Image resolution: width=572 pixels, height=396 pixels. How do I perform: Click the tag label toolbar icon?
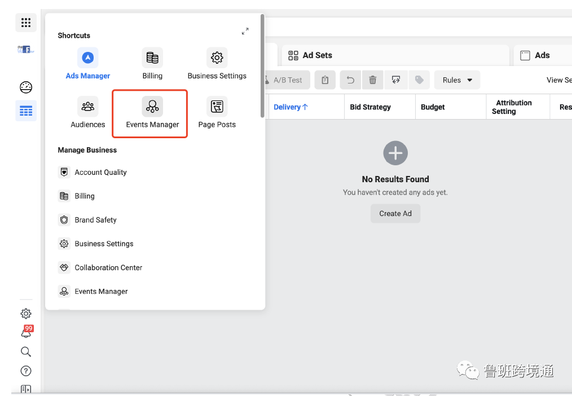pos(419,80)
